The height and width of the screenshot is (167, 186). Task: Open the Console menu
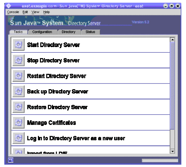point(13,12)
